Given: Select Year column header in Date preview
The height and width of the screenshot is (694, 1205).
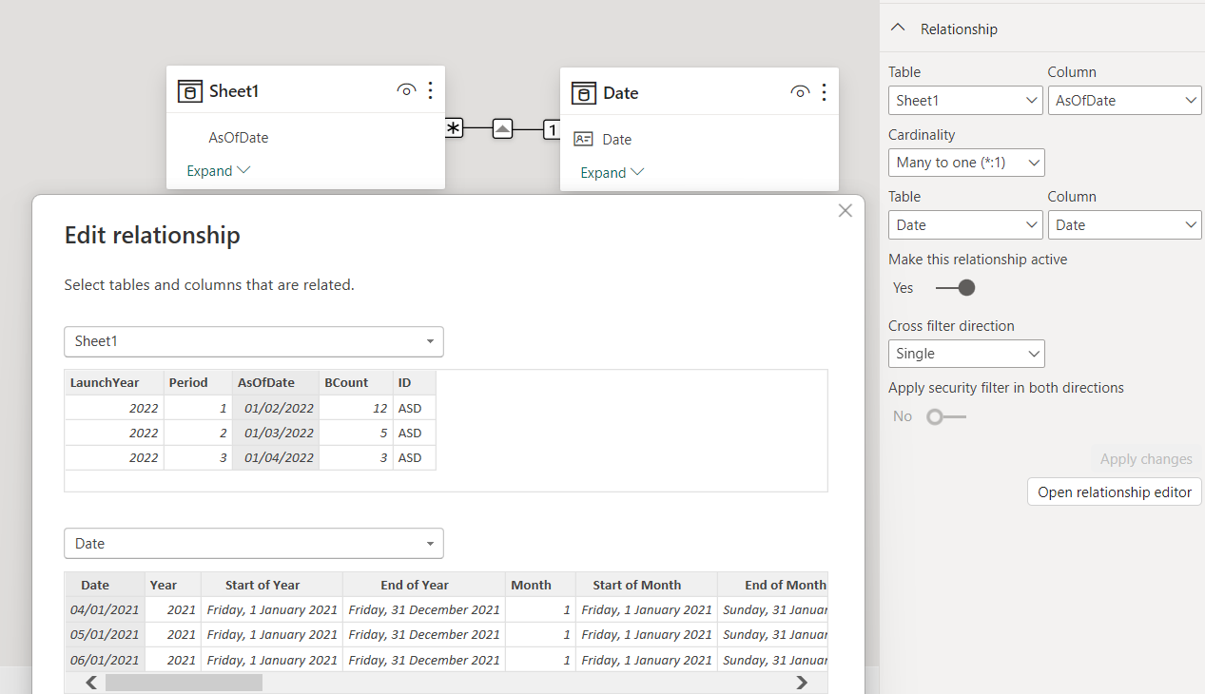Looking at the screenshot, I should tap(173, 585).
